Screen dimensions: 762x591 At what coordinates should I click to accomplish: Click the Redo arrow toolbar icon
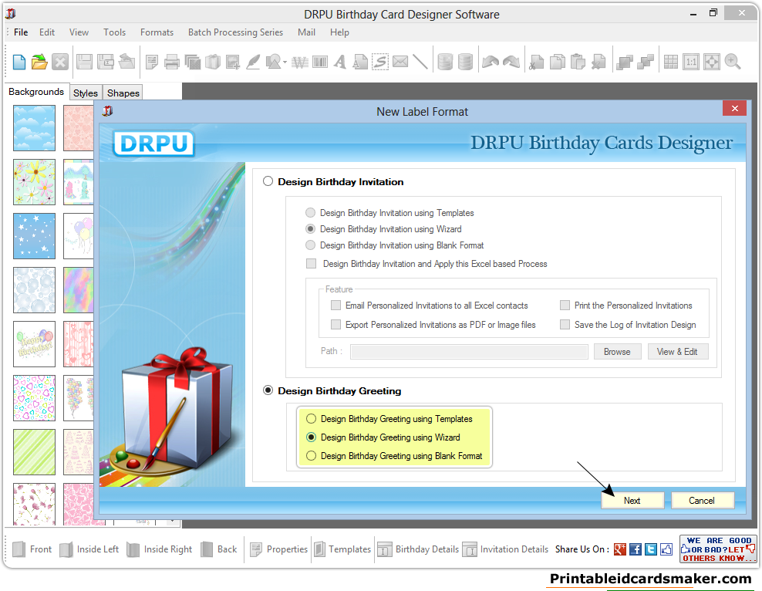click(x=511, y=62)
